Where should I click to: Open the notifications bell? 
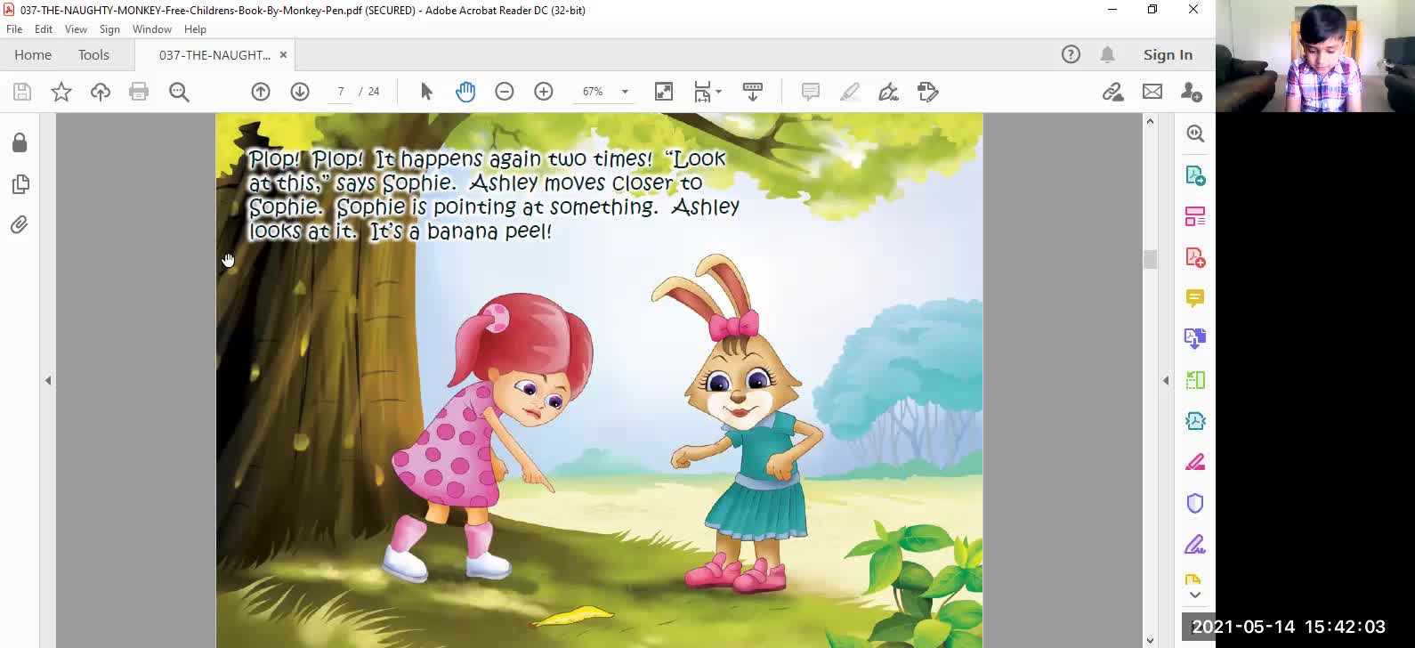1107,54
